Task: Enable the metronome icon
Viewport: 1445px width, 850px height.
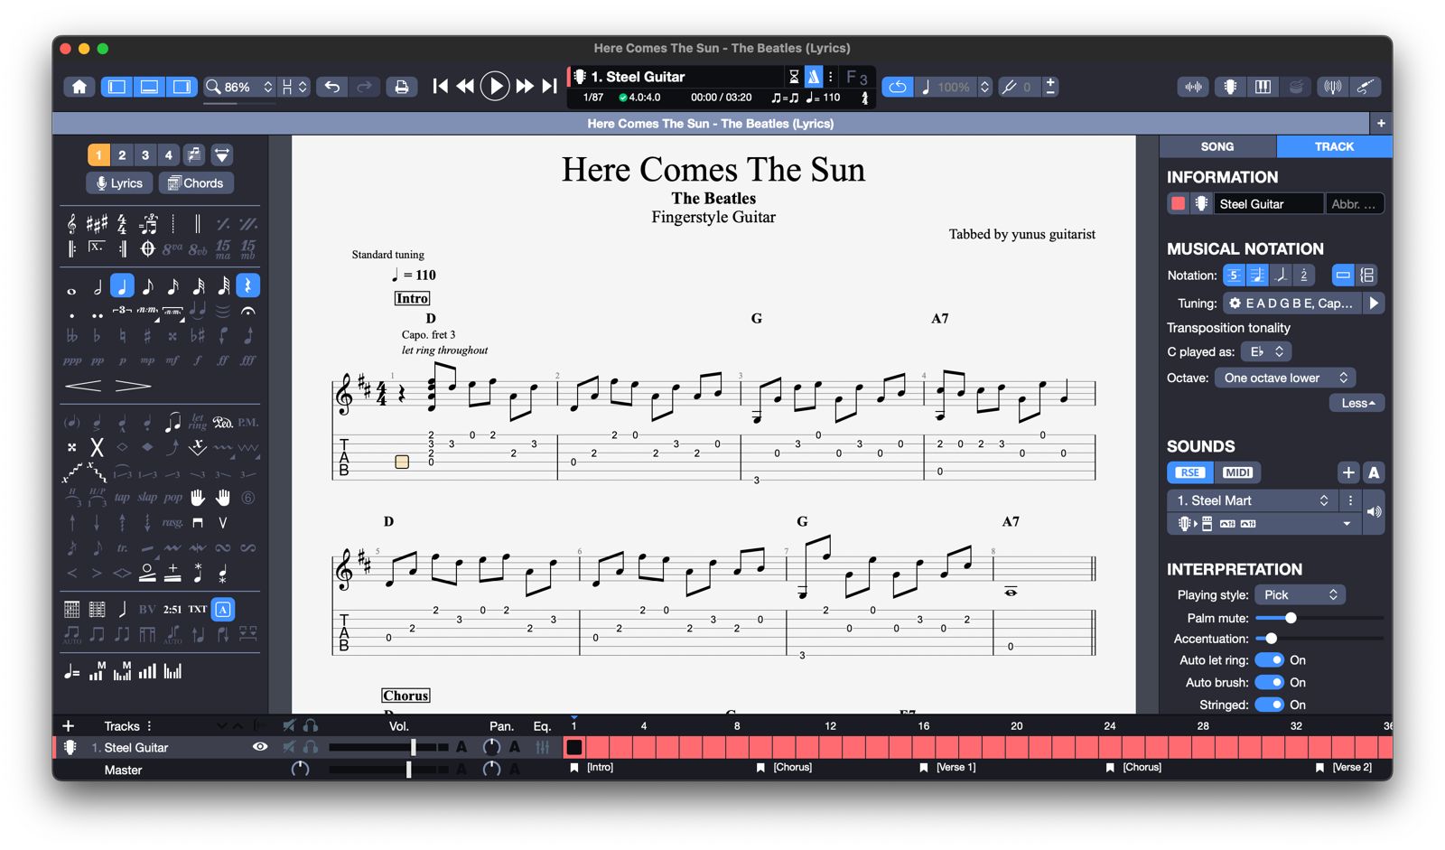Action: coord(814,77)
